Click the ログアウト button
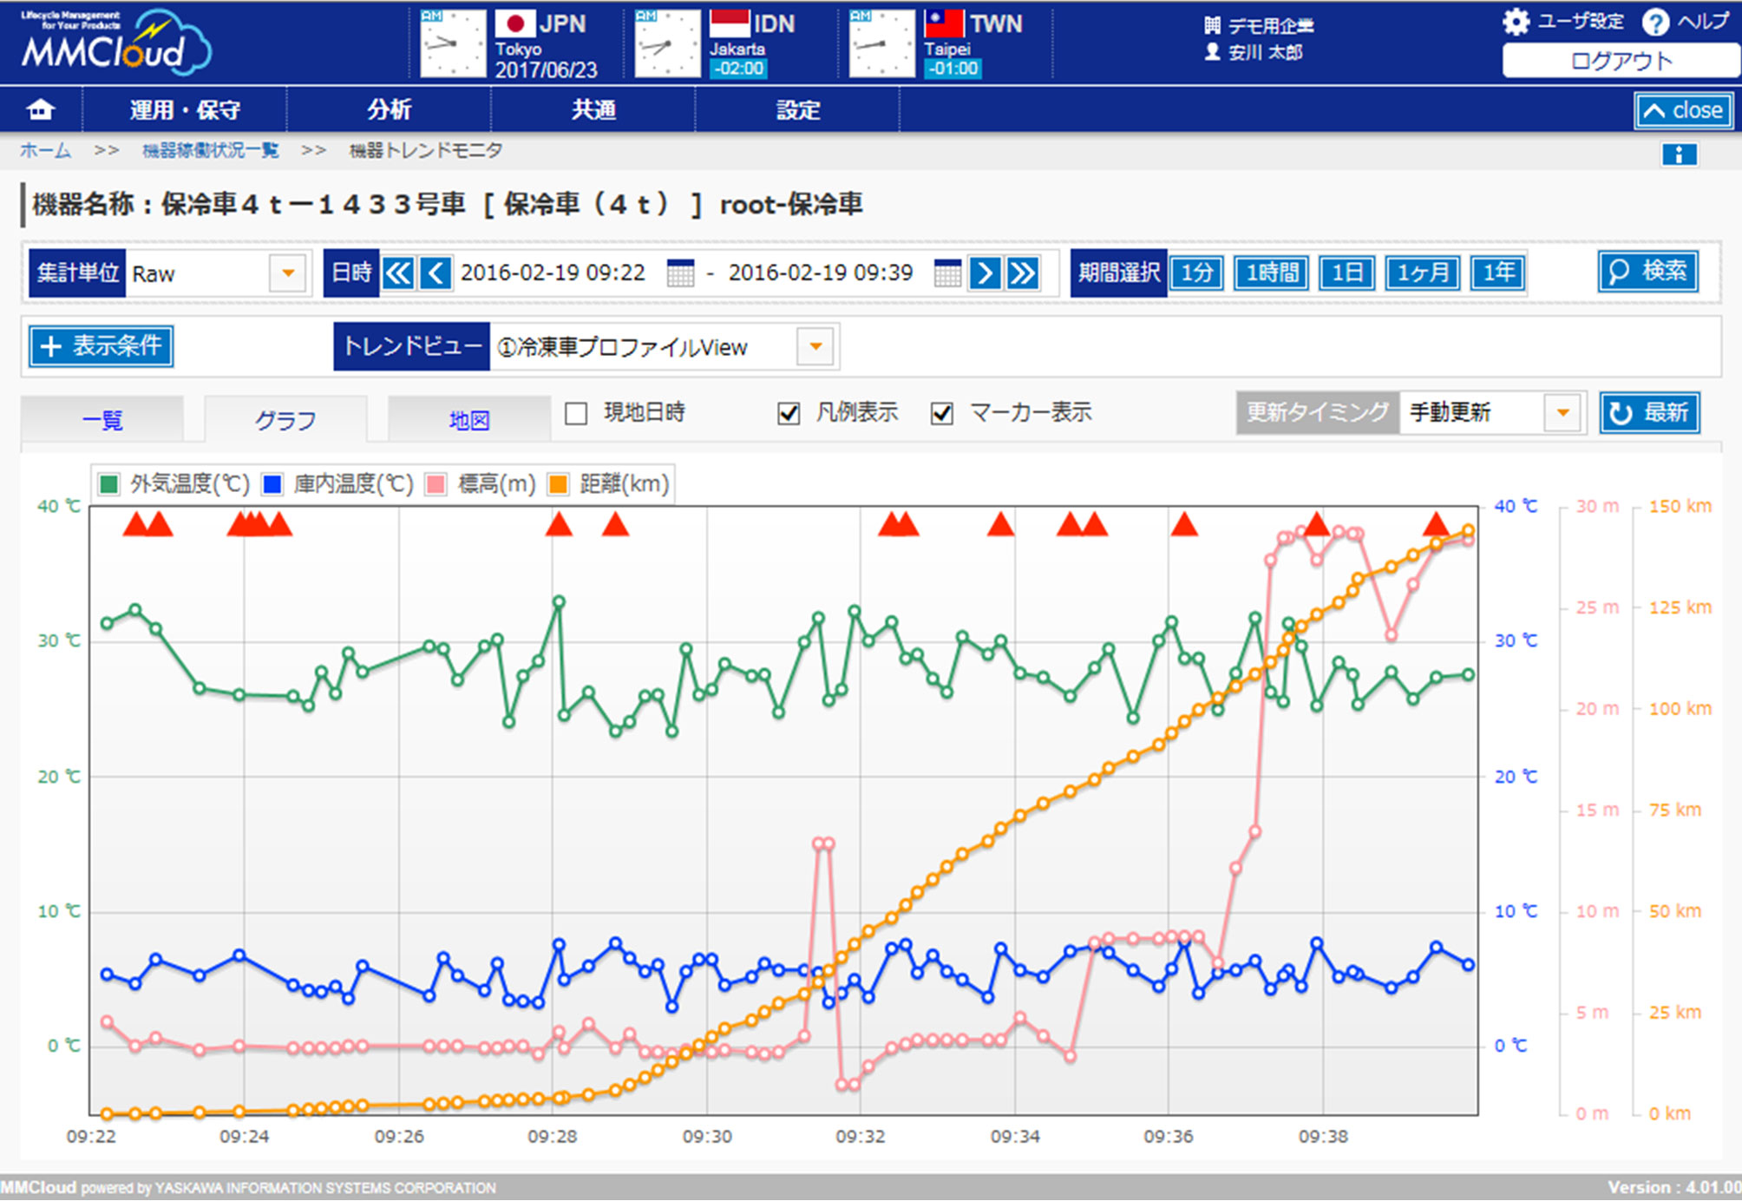The width and height of the screenshot is (1742, 1201). 1621,62
